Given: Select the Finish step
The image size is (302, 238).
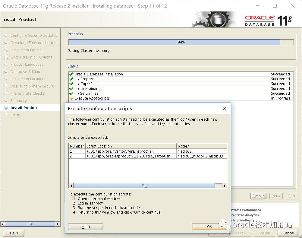Looking at the screenshot, I should pyautogui.click(x=15, y=115).
